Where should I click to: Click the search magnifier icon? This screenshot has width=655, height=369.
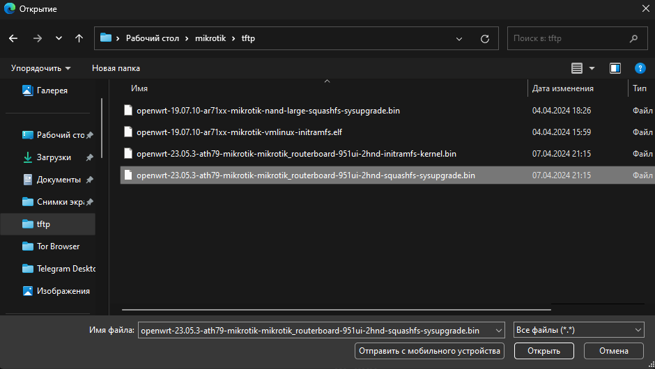(x=633, y=38)
